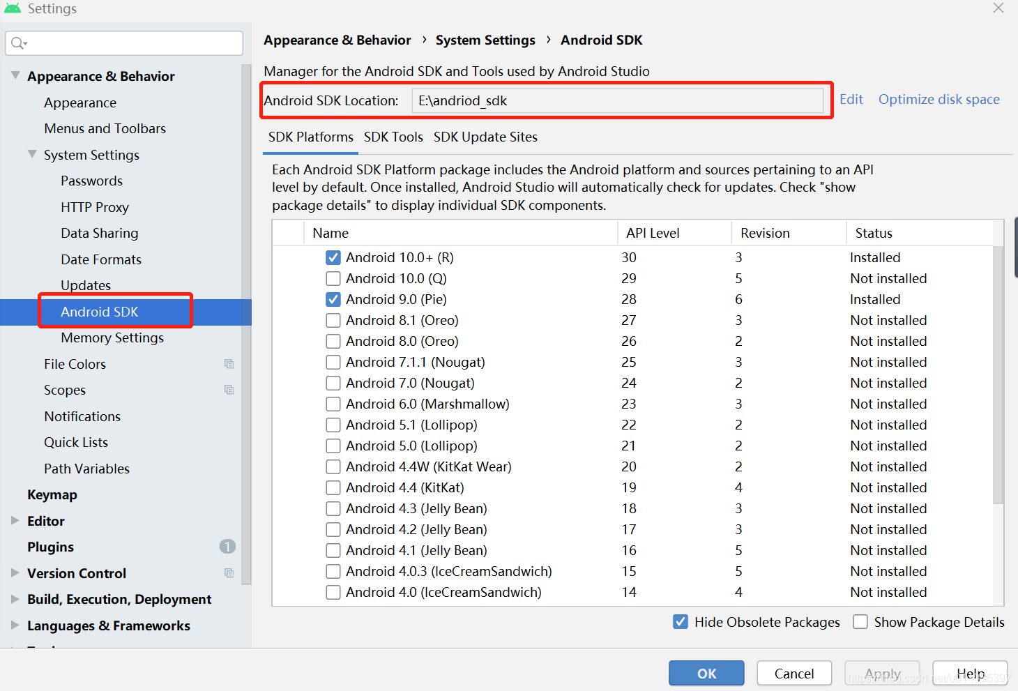Open Data Sharing settings
This screenshot has width=1018, height=691.
click(x=100, y=233)
